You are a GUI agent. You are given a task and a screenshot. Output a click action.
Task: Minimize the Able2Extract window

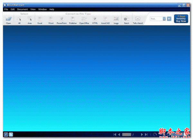[179, 5]
